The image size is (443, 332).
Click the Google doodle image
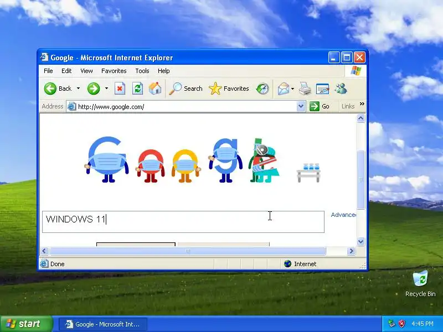(x=203, y=160)
